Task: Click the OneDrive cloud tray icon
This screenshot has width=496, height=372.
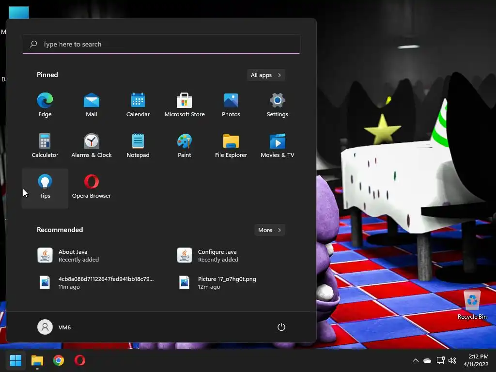Action: click(x=427, y=360)
